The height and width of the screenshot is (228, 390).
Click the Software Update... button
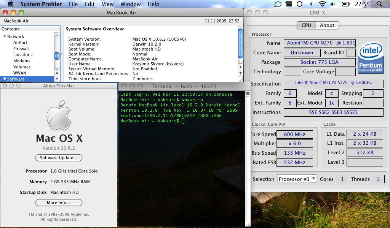coord(59,158)
